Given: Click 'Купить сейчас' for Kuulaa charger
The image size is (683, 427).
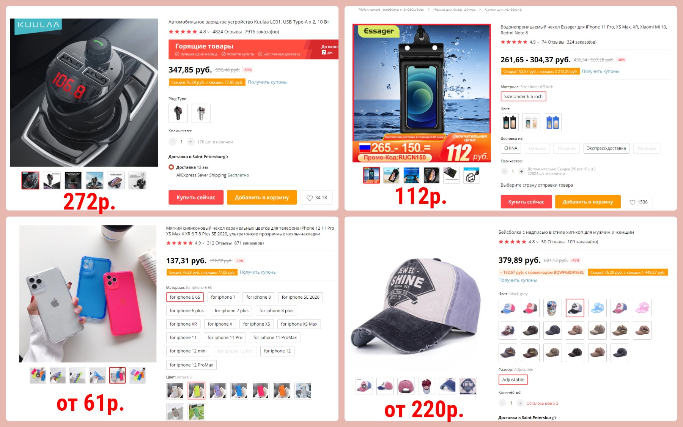Looking at the screenshot, I should [196, 197].
